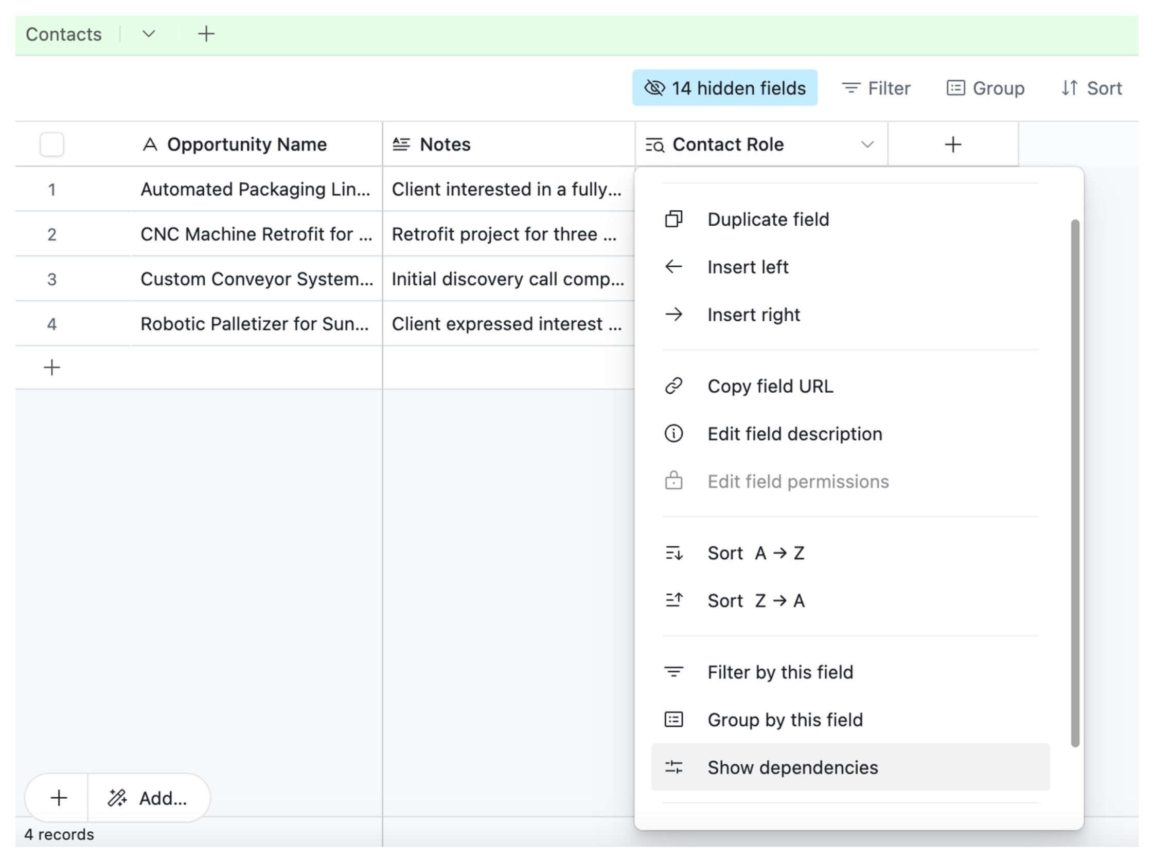
Task: Select Group by this field option
Action: (x=785, y=720)
